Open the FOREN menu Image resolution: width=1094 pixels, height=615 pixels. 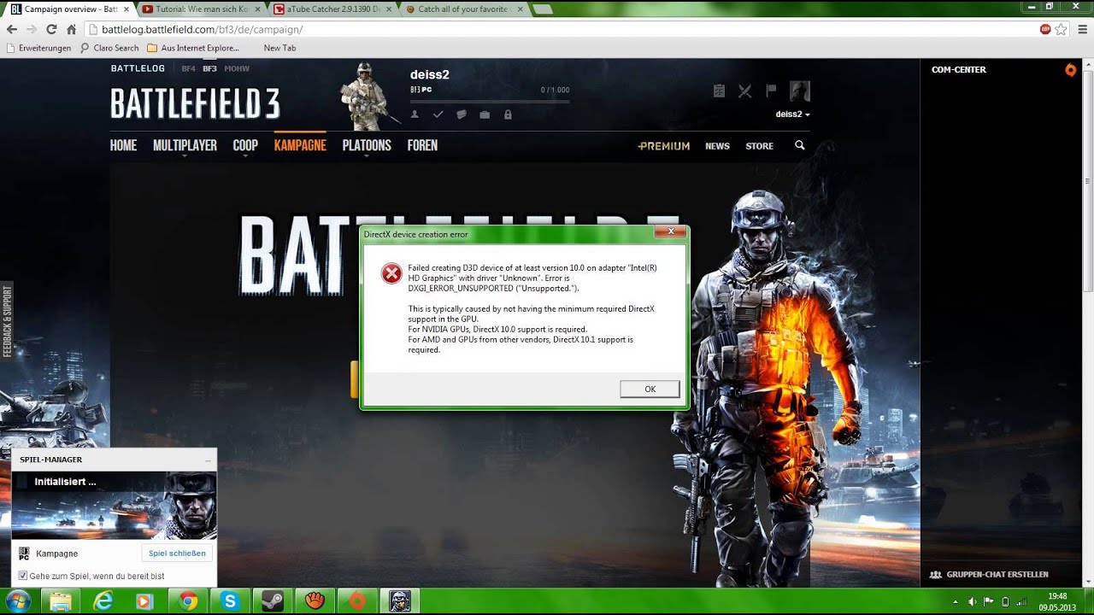tap(422, 145)
